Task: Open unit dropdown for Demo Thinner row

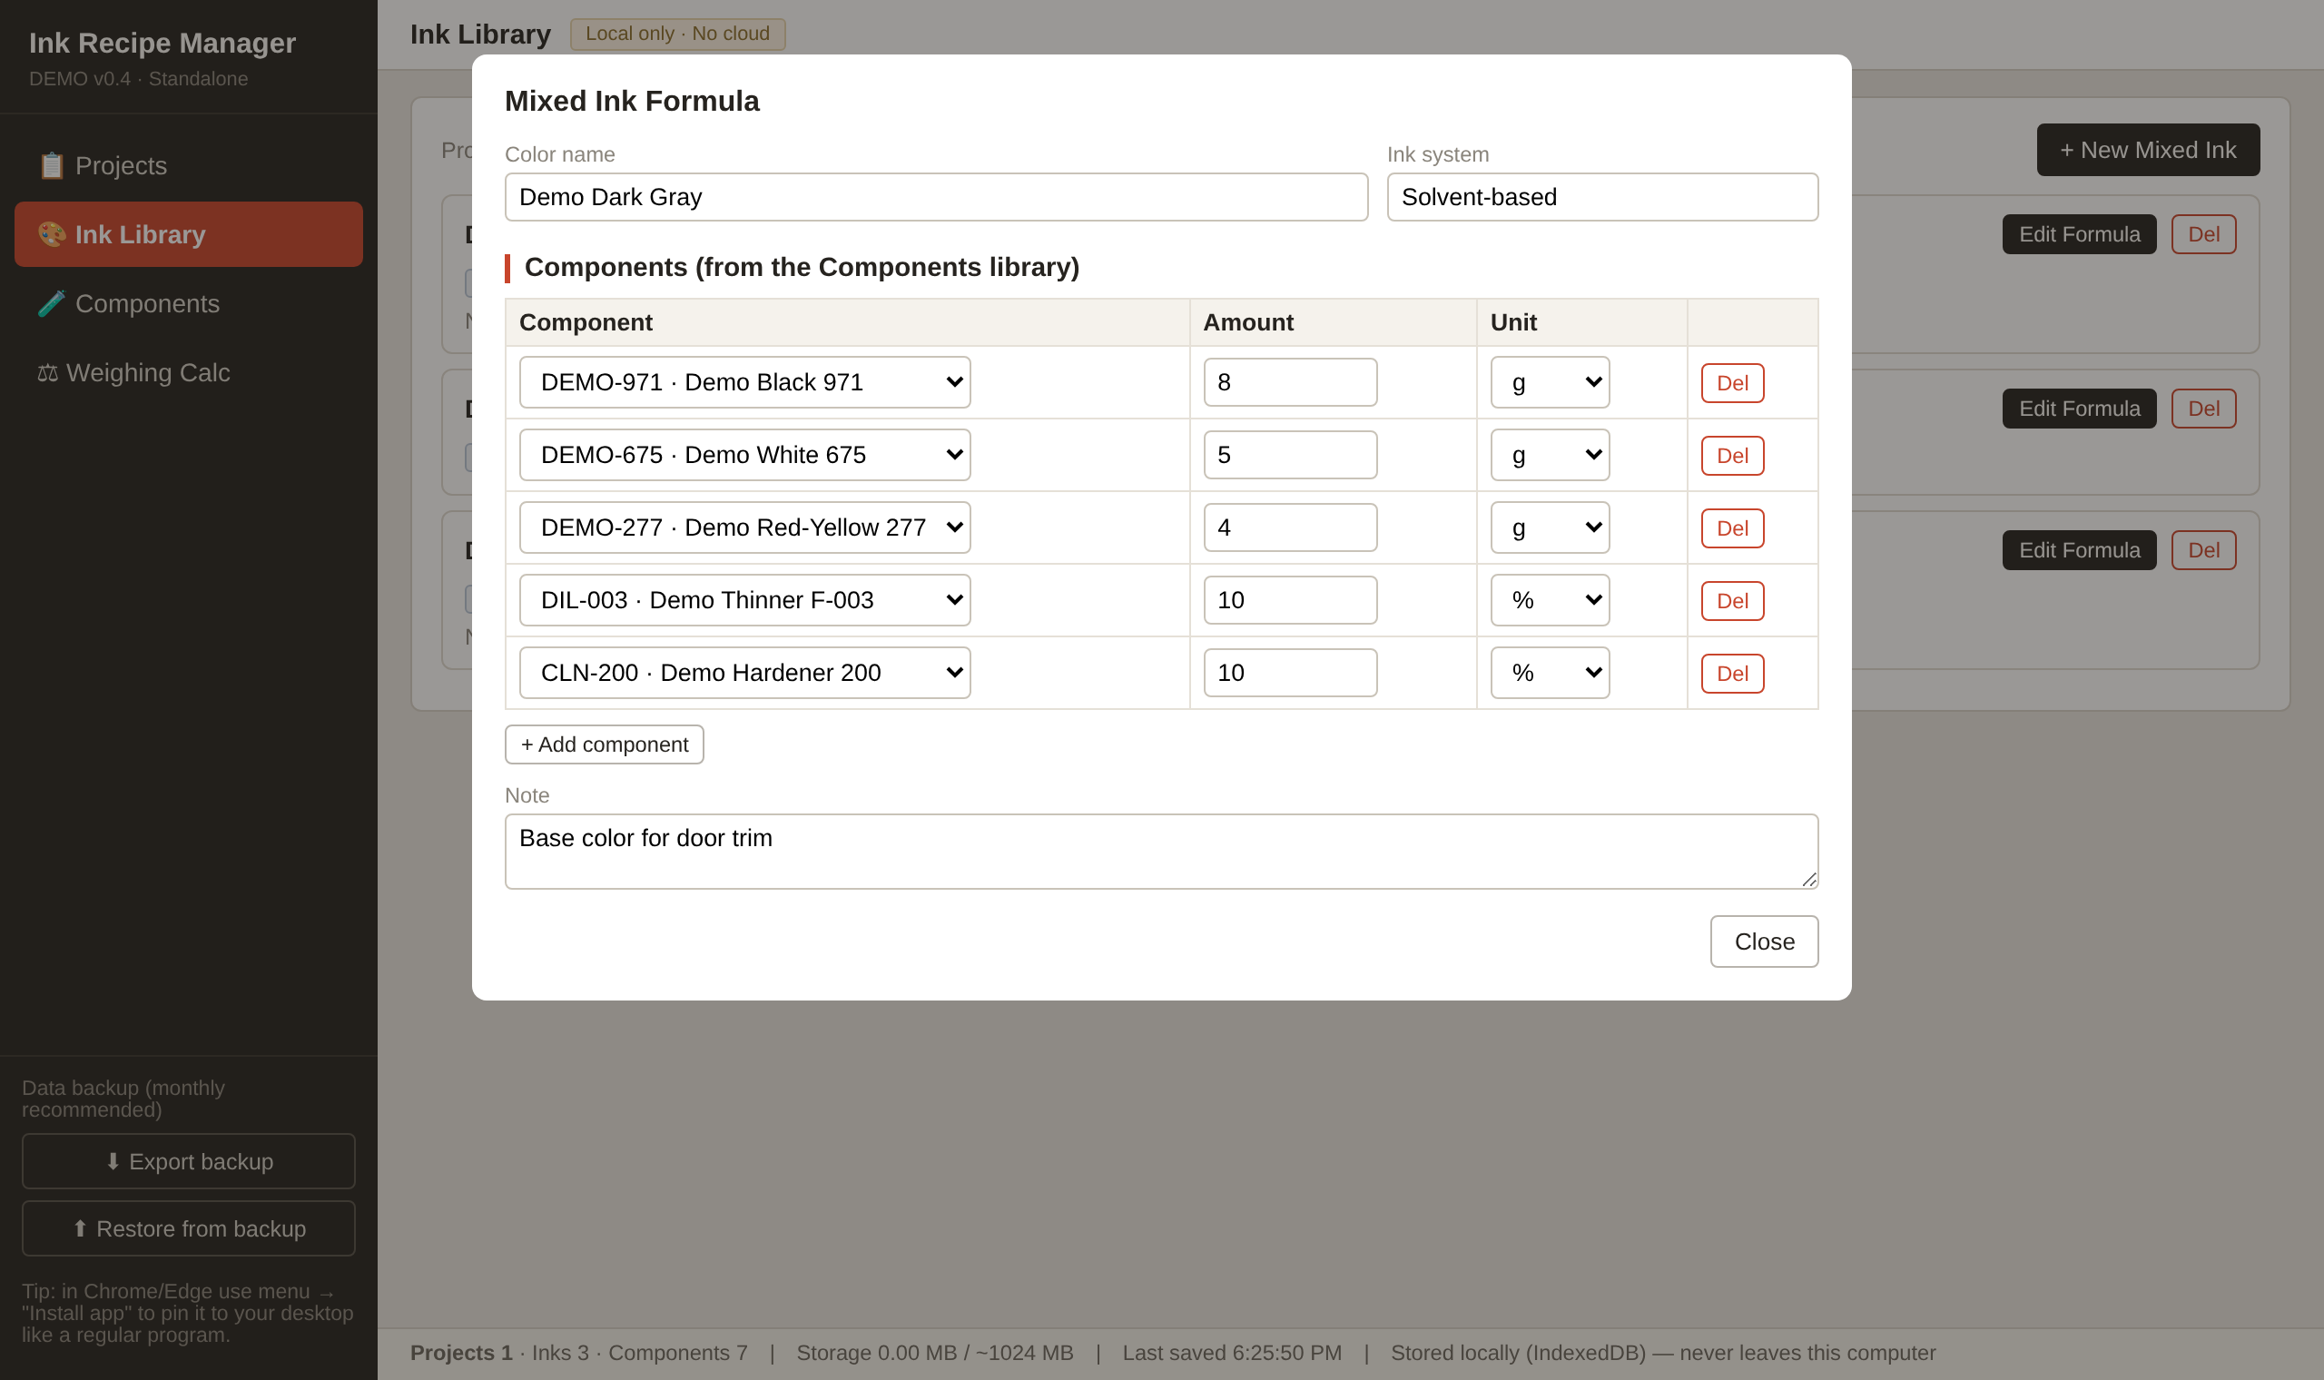Action: tap(1550, 600)
